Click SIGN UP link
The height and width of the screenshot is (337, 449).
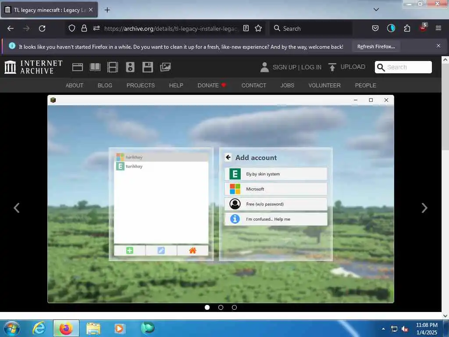[x=284, y=67]
